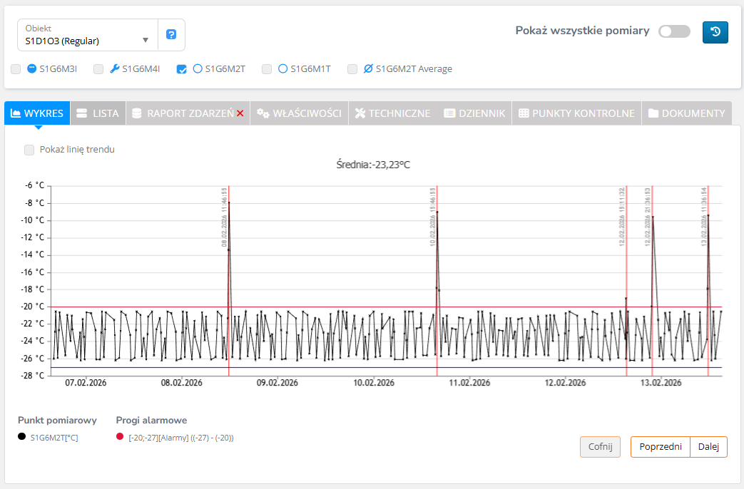Click the wrench icon next to S1G6M4I
Screen dimensions: 744x489
point(114,69)
